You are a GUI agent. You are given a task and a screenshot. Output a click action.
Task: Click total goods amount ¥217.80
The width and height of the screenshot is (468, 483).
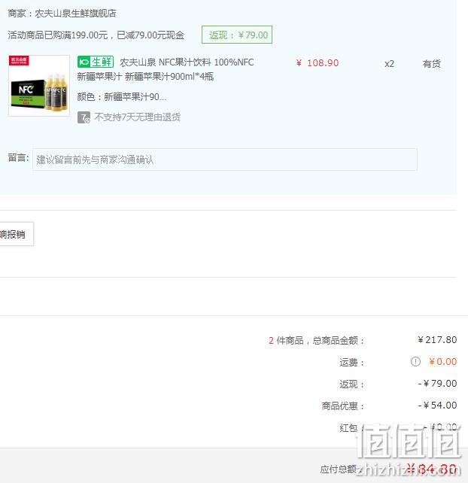tap(437, 340)
